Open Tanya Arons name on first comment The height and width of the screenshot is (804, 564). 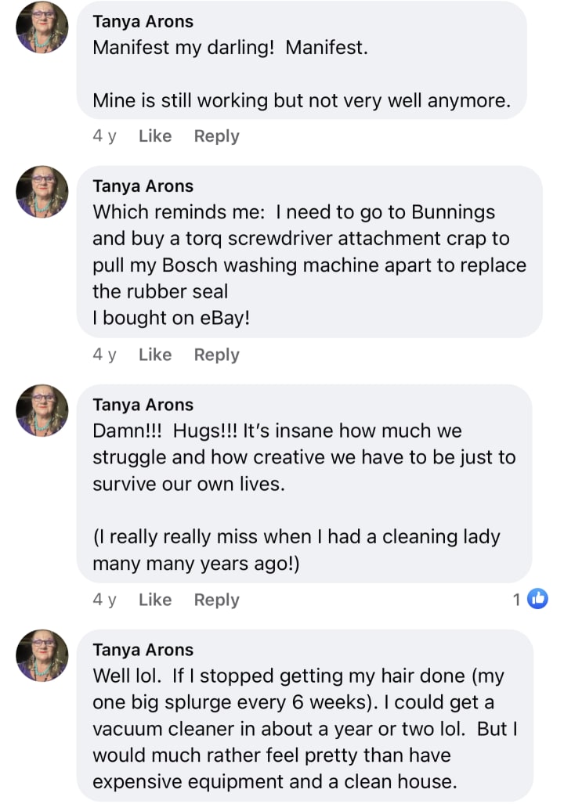click(143, 21)
